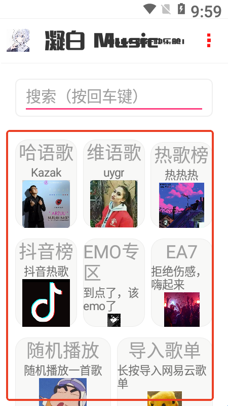Tap the concert crowd cover image

182,310
